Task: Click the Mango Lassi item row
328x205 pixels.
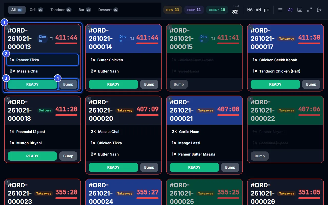Action: [x=204, y=143]
